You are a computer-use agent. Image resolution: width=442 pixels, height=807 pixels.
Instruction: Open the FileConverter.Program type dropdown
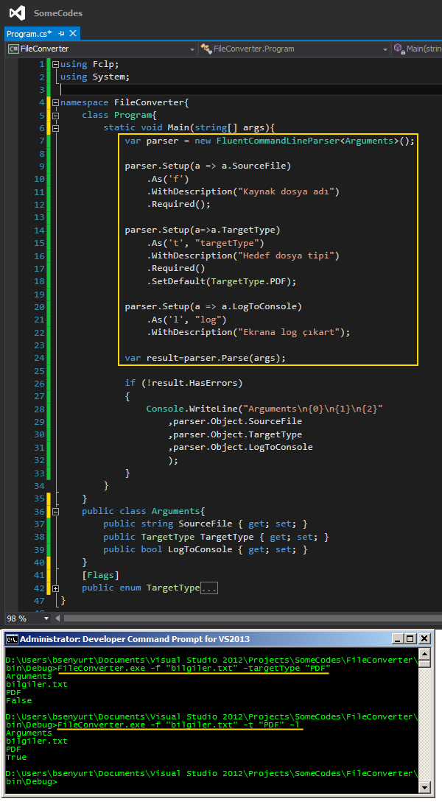[294, 49]
